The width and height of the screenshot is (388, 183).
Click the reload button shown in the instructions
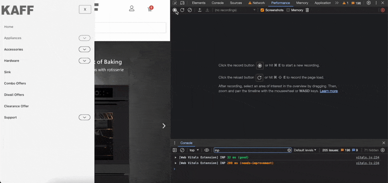pyautogui.click(x=259, y=78)
